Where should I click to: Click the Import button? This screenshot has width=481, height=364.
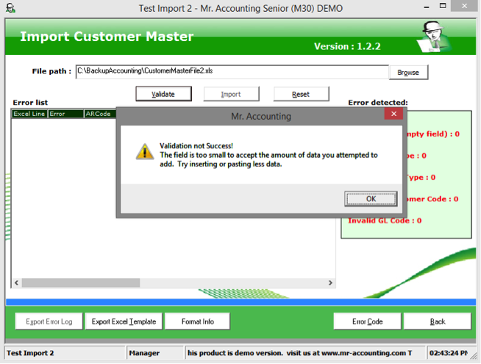231,94
